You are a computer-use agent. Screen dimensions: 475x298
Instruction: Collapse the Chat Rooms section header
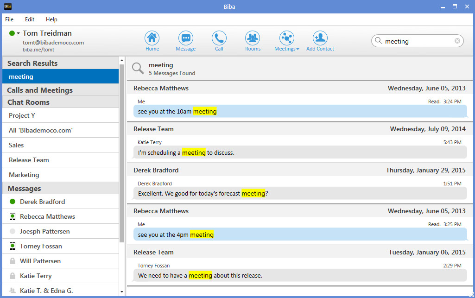coord(61,102)
